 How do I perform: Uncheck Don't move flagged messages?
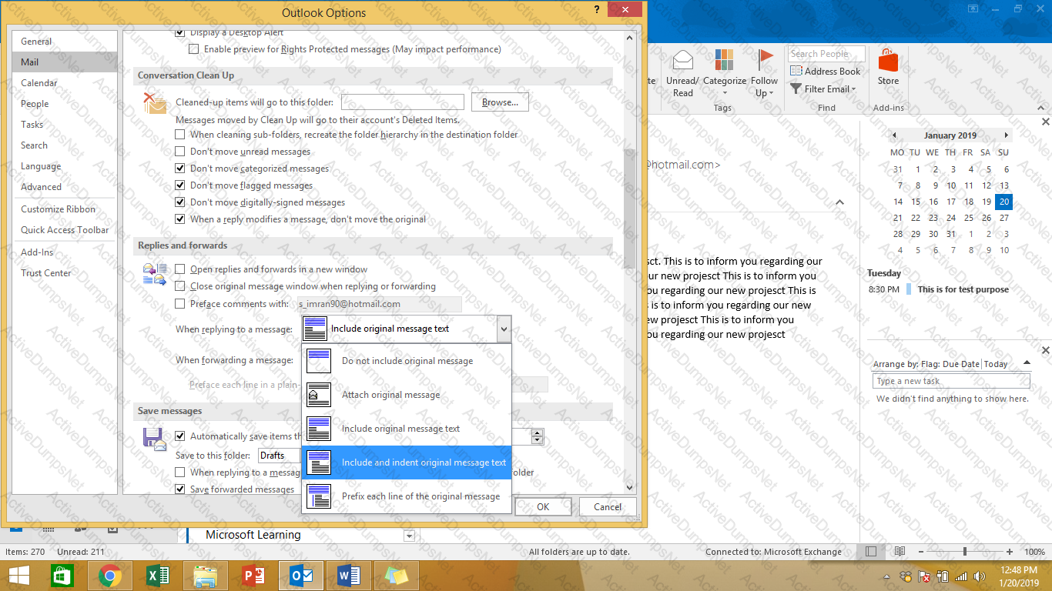[x=180, y=185]
